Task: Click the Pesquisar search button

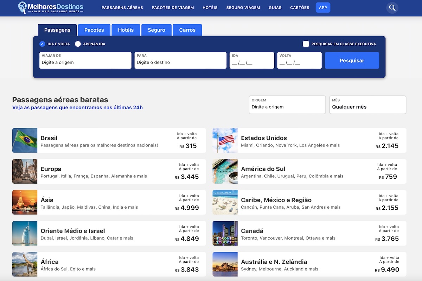Action: pyautogui.click(x=352, y=60)
